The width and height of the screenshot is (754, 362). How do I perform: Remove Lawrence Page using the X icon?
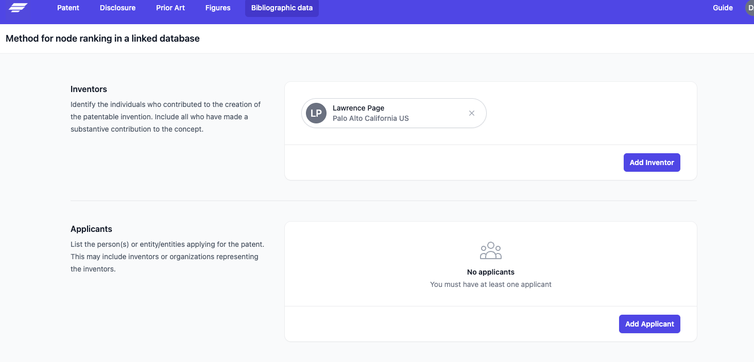coord(471,113)
